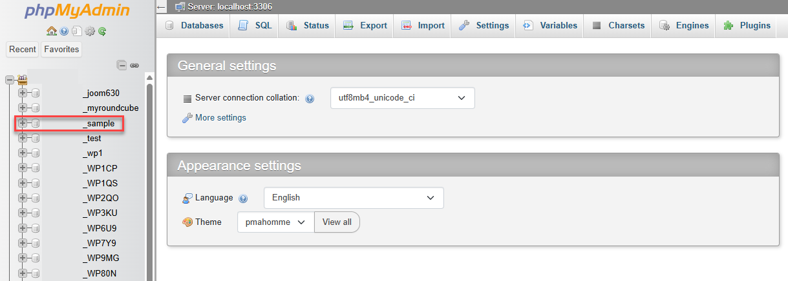Click the Home icon under phpMyAdmin logo
This screenshot has height=281, width=788.
pyautogui.click(x=52, y=31)
